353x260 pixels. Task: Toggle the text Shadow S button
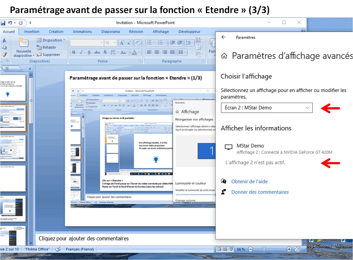(105, 52)
